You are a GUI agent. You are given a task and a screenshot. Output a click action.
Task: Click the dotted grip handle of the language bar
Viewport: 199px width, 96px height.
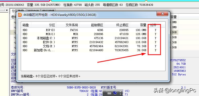pos(105,93)
